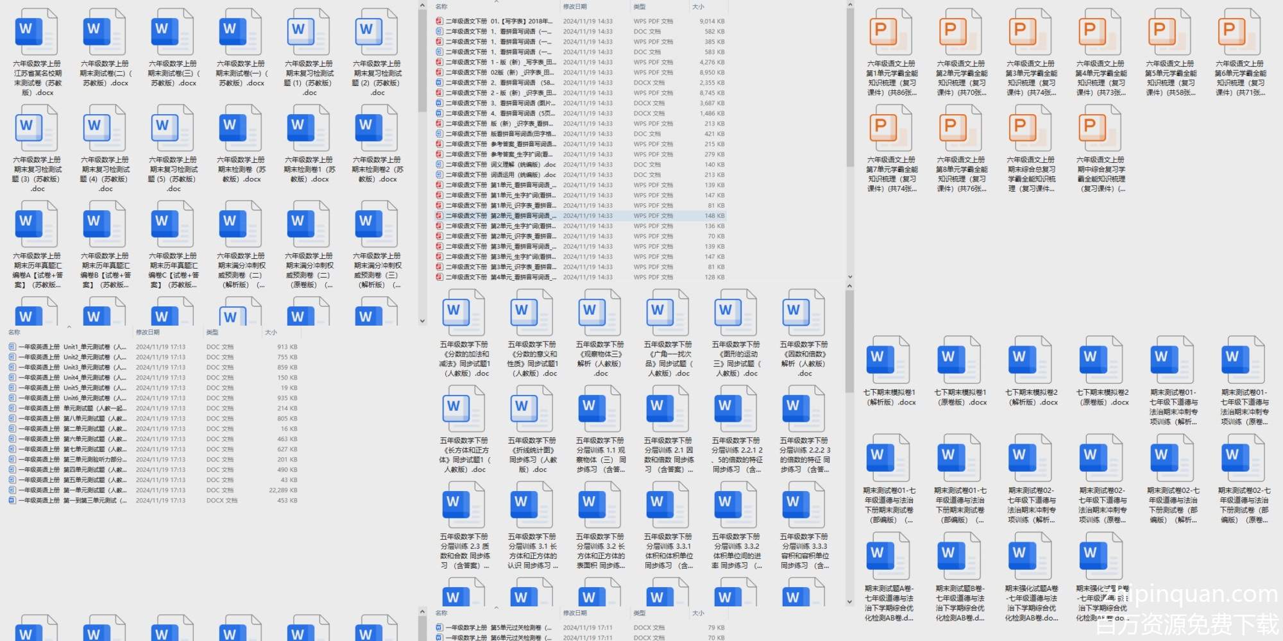Click scroll-down arrow of 二年级语文下册 list

coord(850,277)
